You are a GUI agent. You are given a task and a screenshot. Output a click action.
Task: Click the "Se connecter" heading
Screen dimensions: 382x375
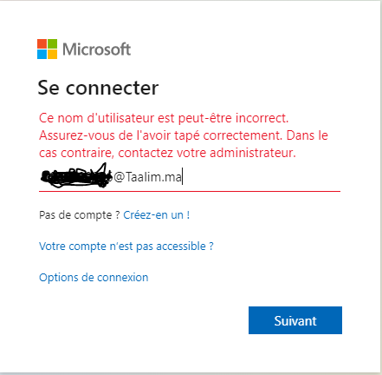tap(98, 88)
